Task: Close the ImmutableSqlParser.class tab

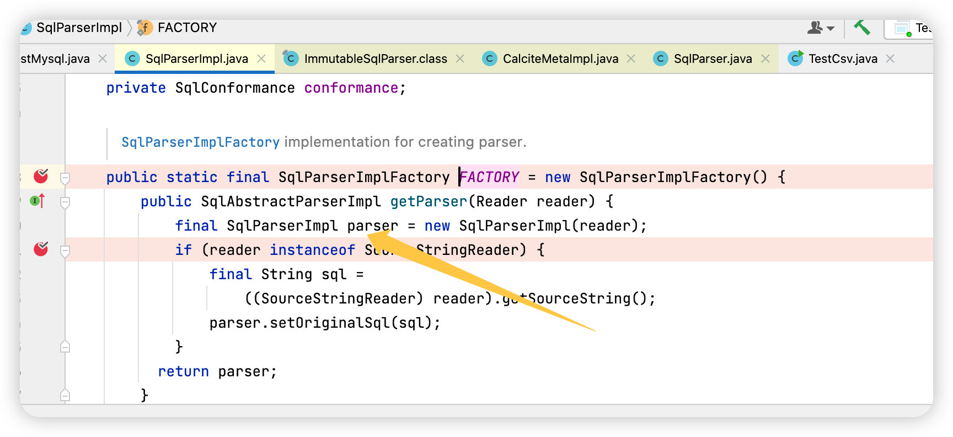Action: tap(460, 58)
